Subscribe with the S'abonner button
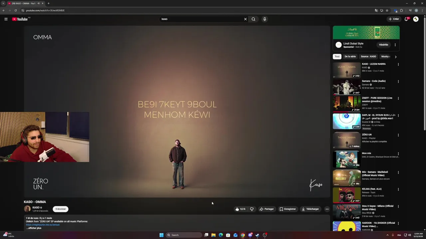The width and height of the screenshot is (426, 239). click(x=61, y=209)
